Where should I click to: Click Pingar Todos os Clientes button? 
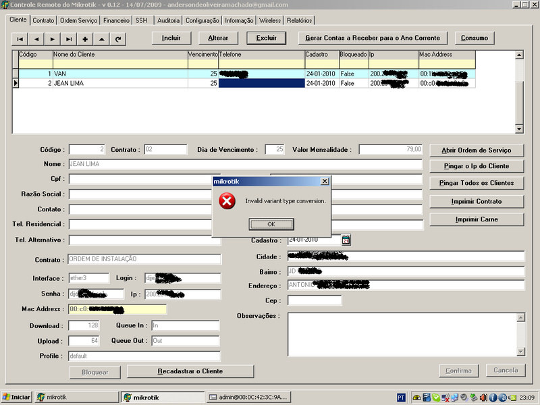click(477, 183)
